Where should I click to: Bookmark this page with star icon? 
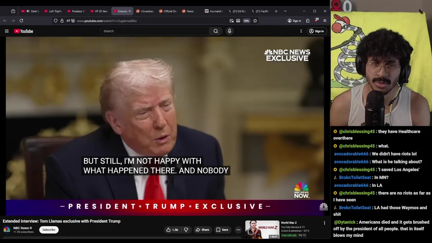255,21
